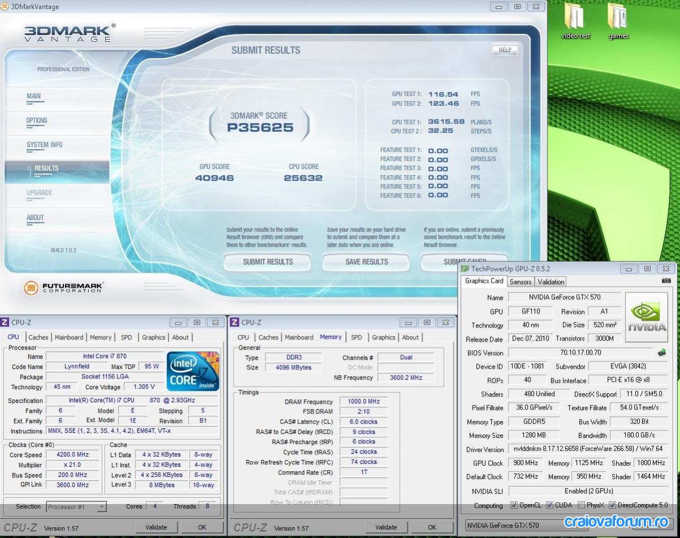The width and height of the screenshot is (680, 538).
Task: Open the video test desktop folder
Action: (x=575, y=21)
